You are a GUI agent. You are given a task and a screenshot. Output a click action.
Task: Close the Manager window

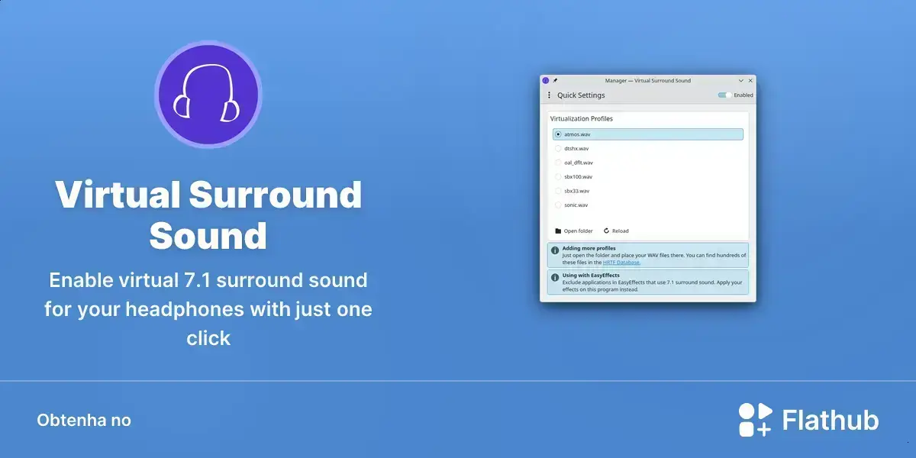[750, 80]
